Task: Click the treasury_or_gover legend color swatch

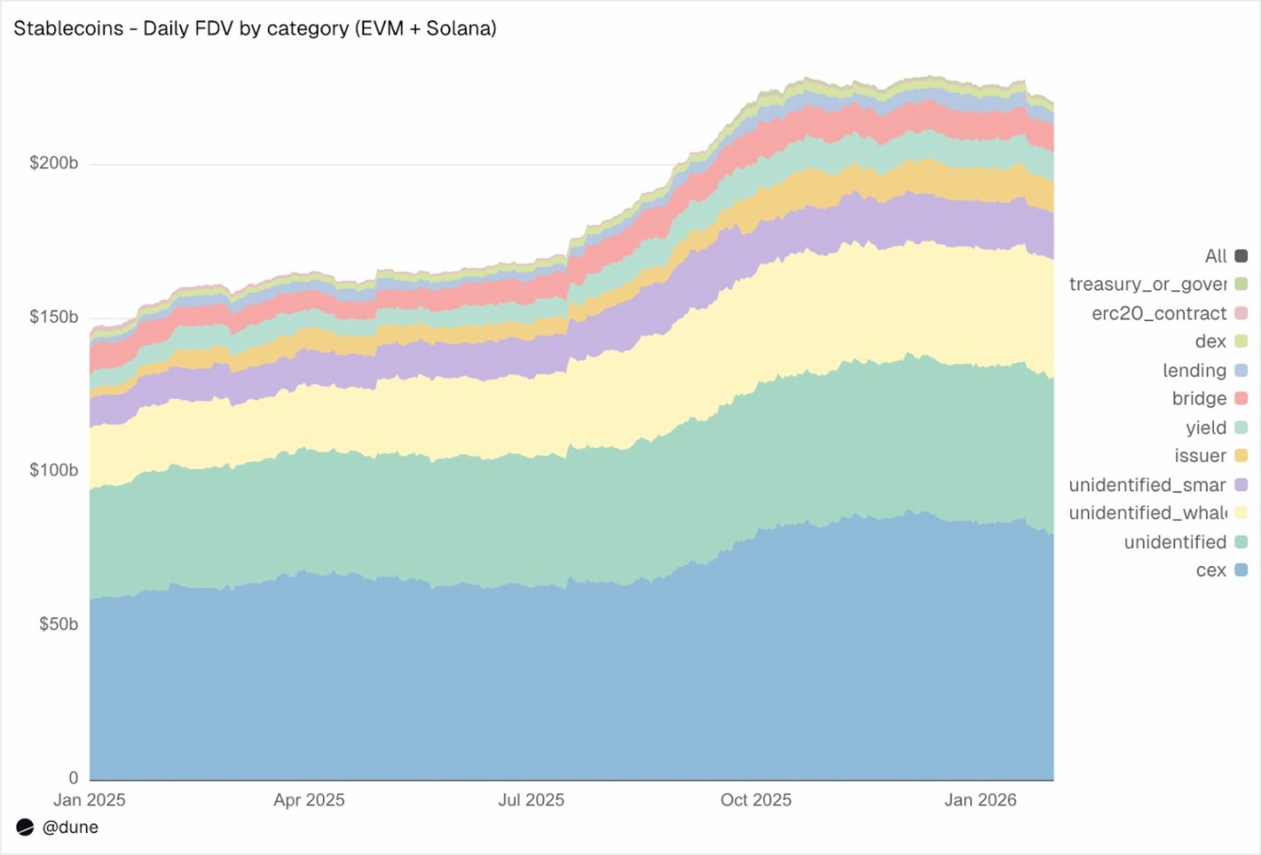Action: pos(1241,284)
